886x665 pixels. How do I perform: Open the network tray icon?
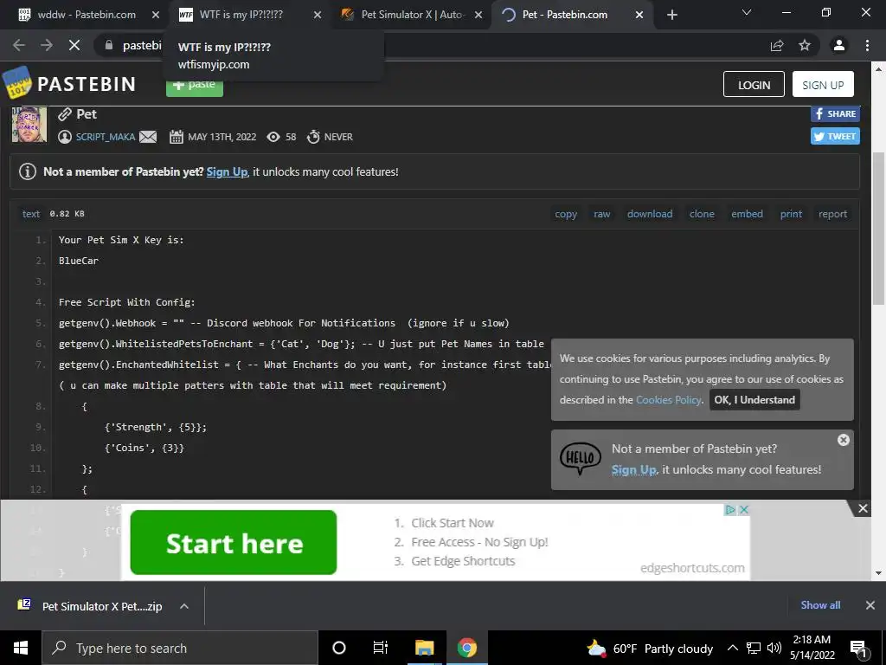coord(754,648)
